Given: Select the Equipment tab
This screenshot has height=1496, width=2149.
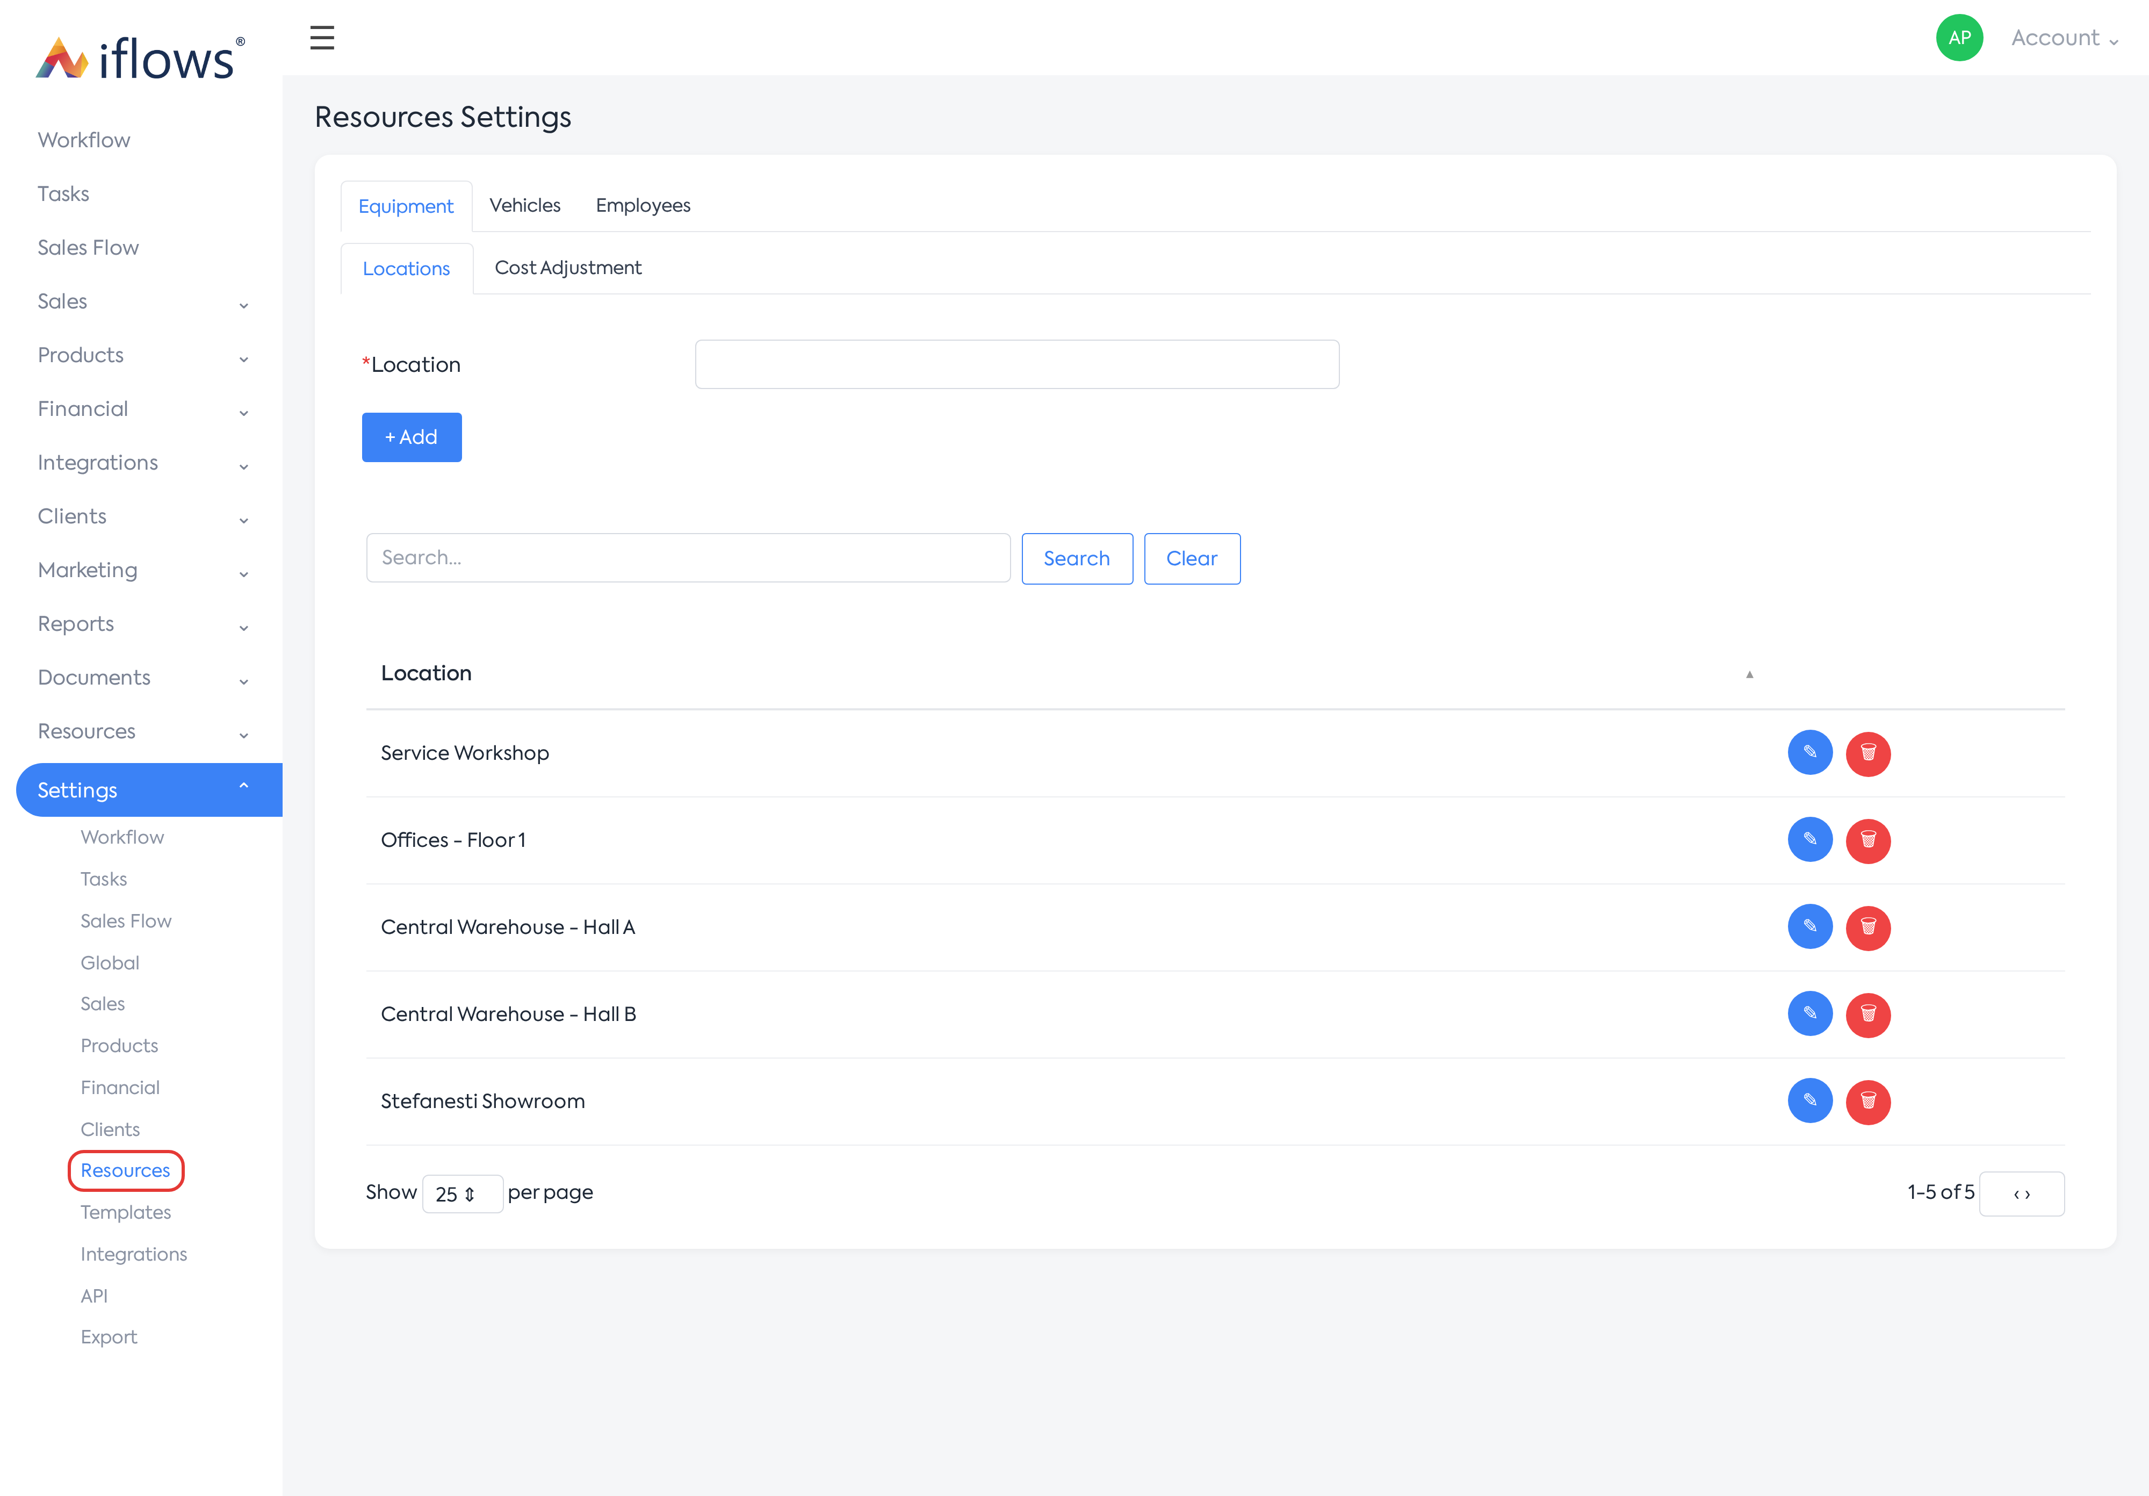Looking at the screenshot, I should coord(406,206).
